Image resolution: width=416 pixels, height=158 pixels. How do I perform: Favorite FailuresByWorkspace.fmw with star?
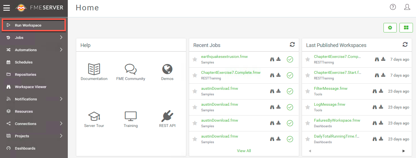coord(308,123)
